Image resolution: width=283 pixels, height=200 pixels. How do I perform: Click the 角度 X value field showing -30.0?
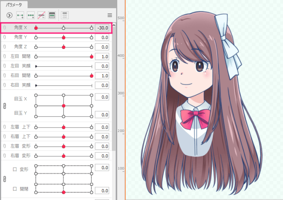point(102,28)
